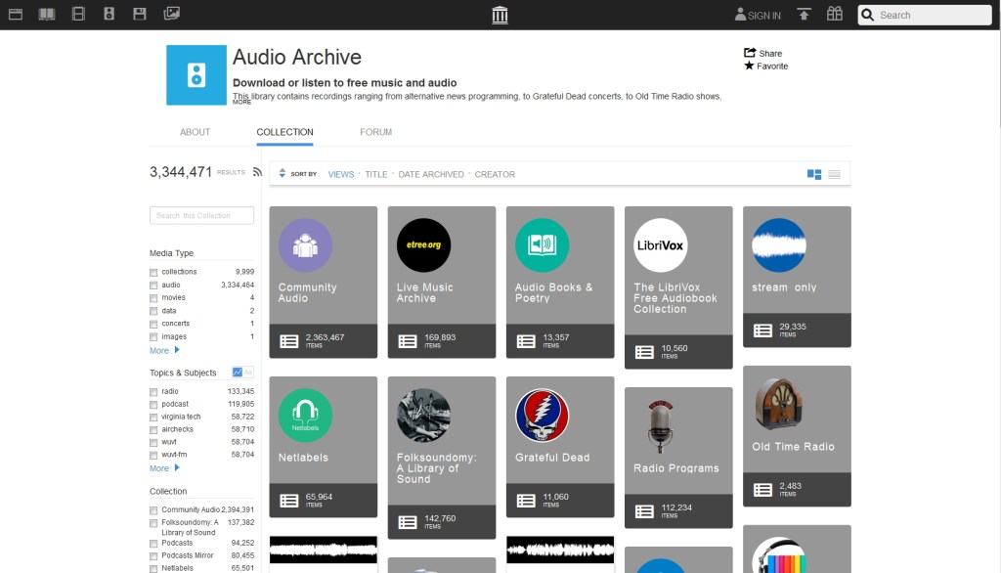This screenshot has height=573, width=1001.
Task: Toggle the sort direction arrows
Action: pyautogui.click(x=283, y=173)
